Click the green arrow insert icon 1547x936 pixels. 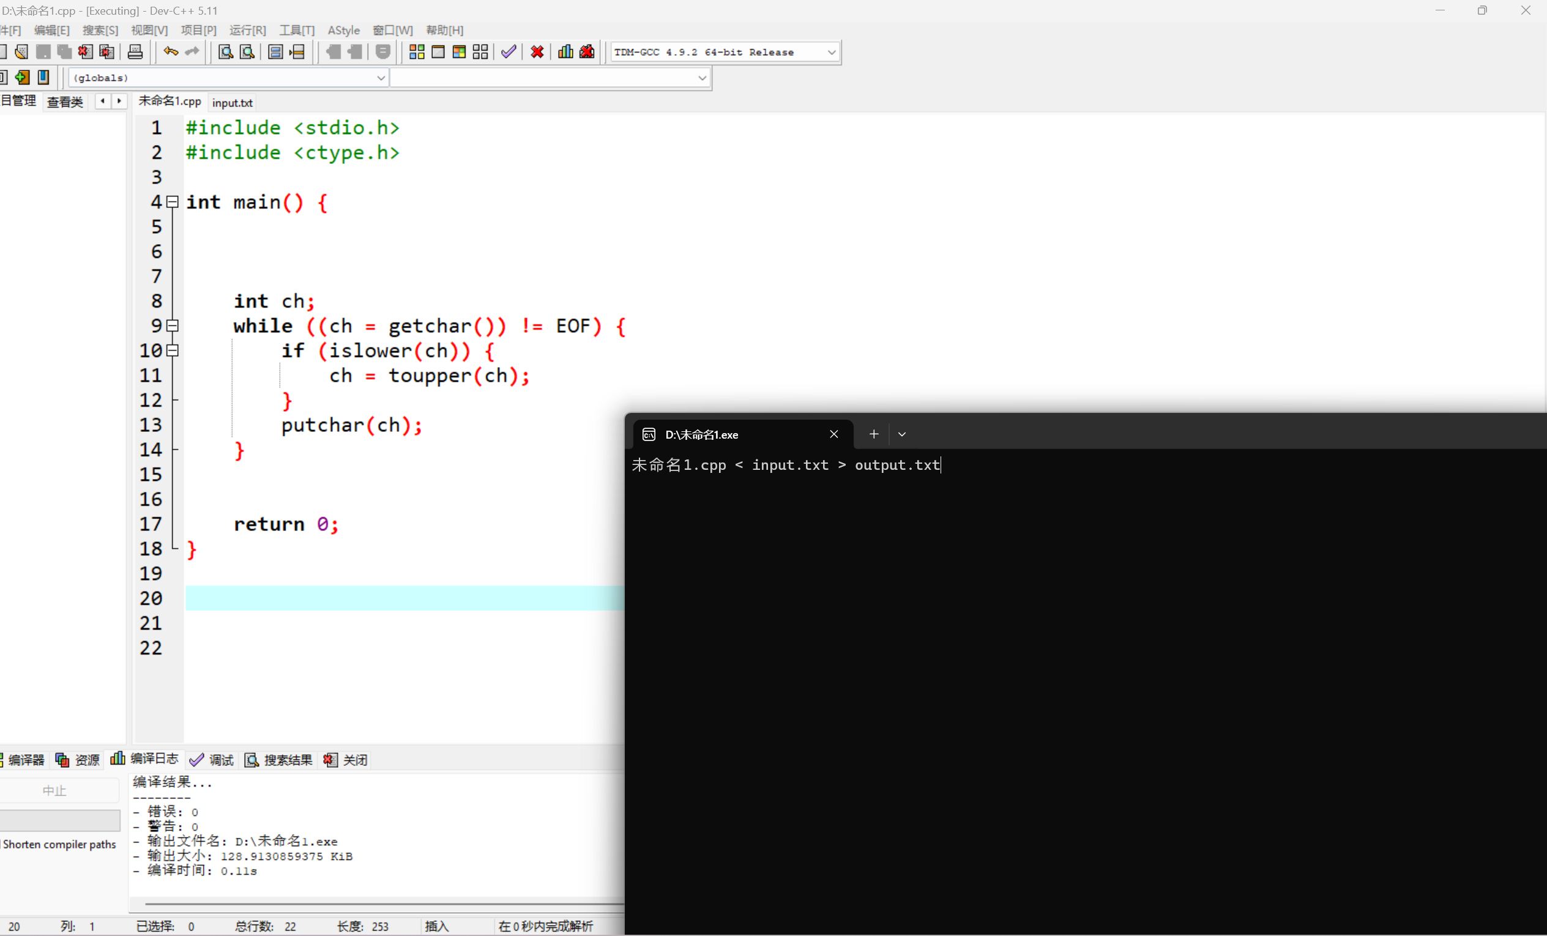(x=23, y=77)
